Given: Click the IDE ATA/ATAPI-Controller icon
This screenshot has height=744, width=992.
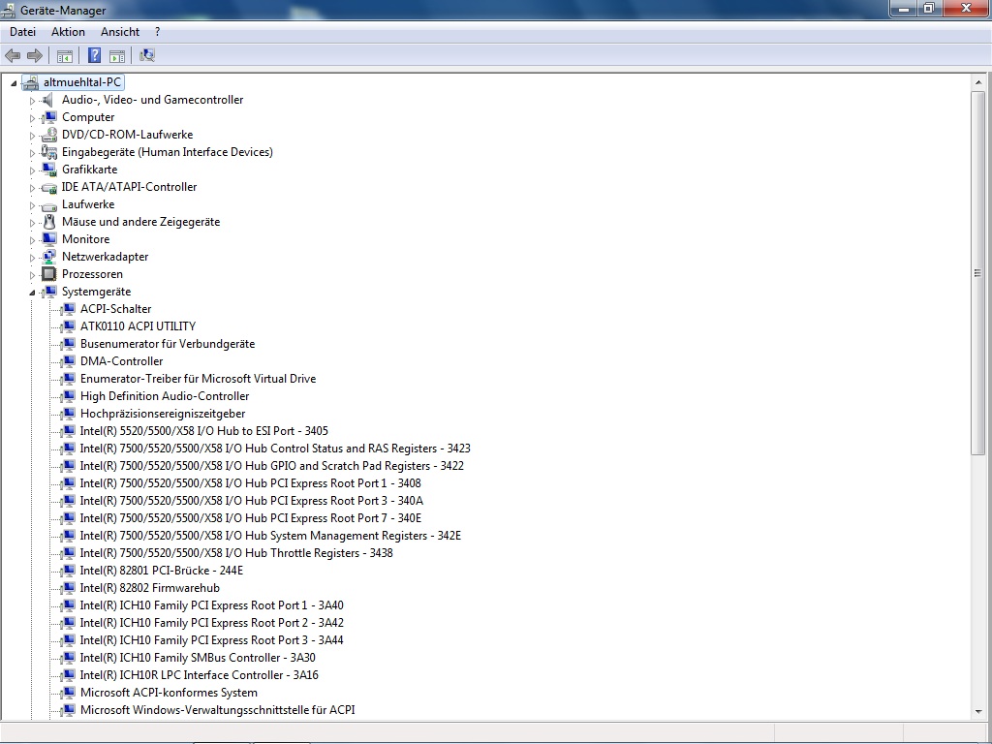Looking at the screenshot, I should (48, 187).
